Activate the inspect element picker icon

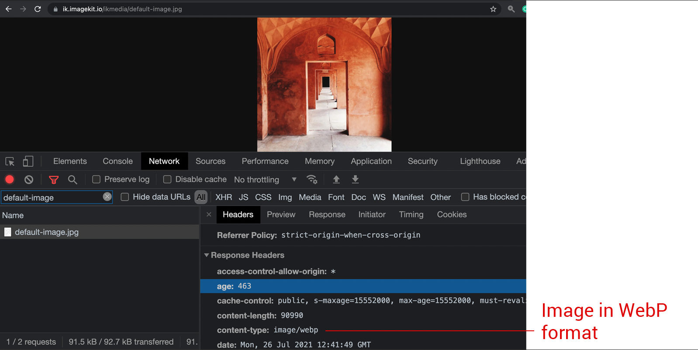[10, 161]
